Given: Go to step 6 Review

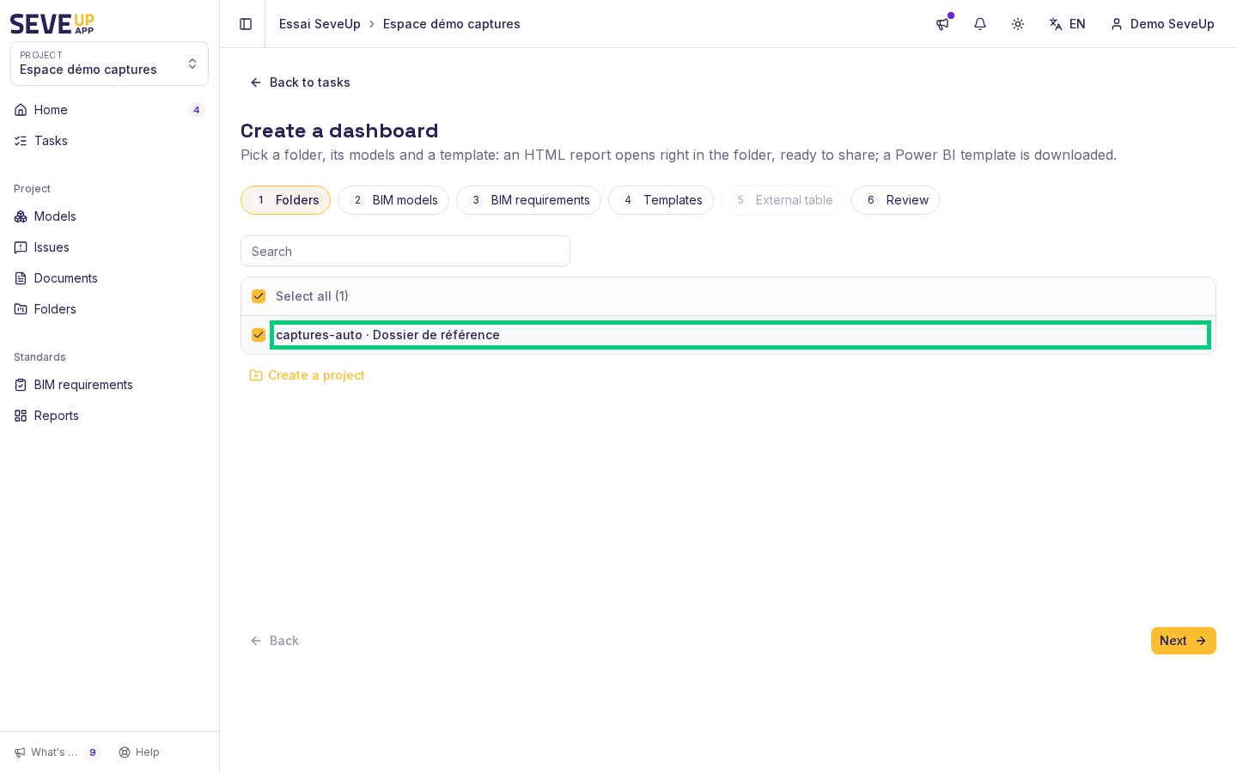Looking at the screenshot, I should [x=895, y=200].
